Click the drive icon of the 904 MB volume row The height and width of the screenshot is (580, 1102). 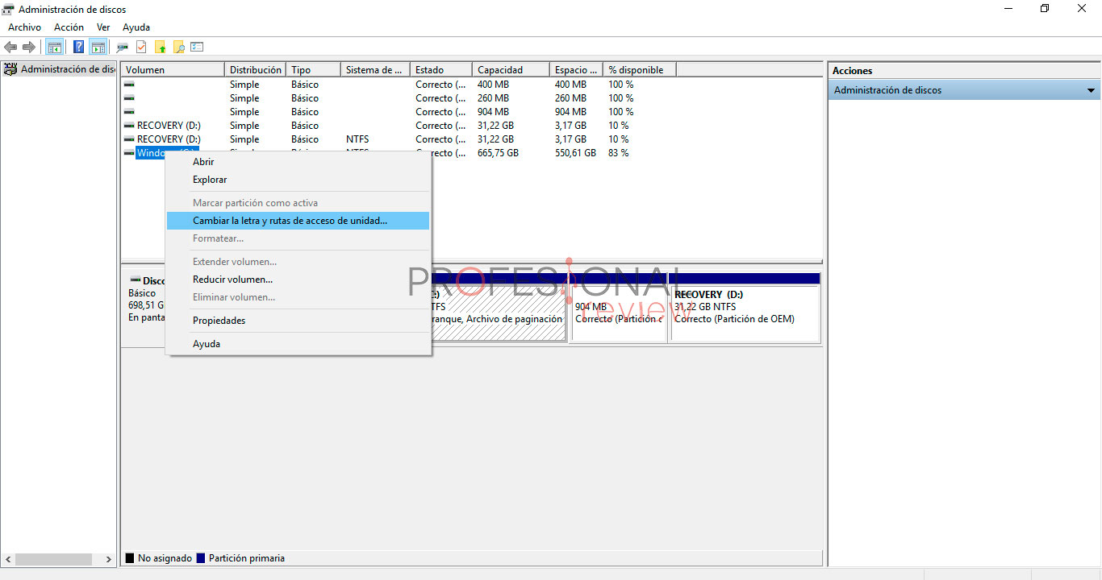click(129, 112)
